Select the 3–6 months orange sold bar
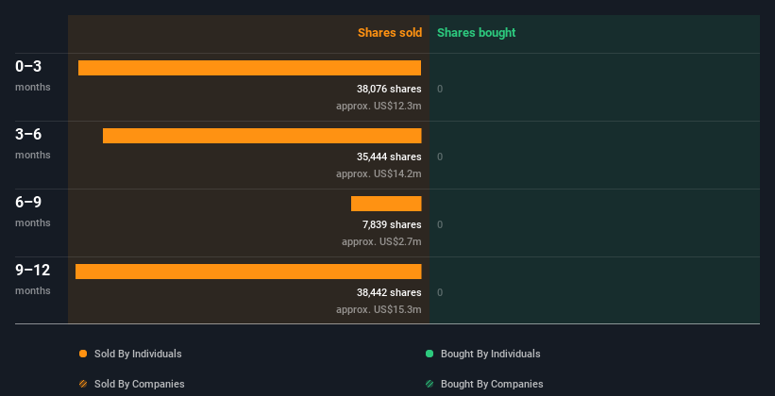 [x=262, y=136]
